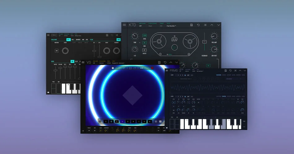Click the K7D PRE-AMP knob

(x=214, y=36)
